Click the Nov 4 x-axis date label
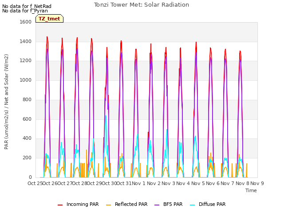This screenshot has width=284, height=213. click(183, 183)
